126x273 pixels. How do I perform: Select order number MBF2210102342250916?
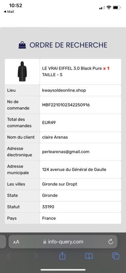point(66,105)
